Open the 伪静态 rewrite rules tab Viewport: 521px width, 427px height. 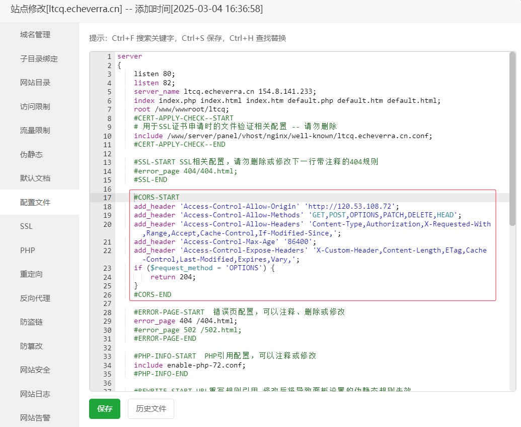(x=31, y=154)
